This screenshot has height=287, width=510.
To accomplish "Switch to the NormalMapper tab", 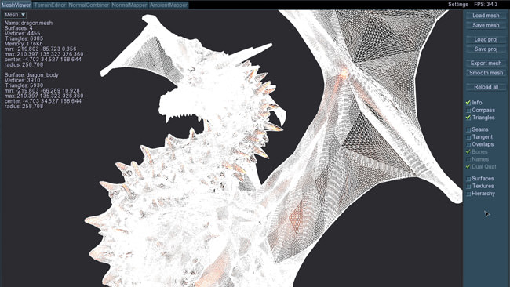I will pyautogui.click(x=129, y=5).
